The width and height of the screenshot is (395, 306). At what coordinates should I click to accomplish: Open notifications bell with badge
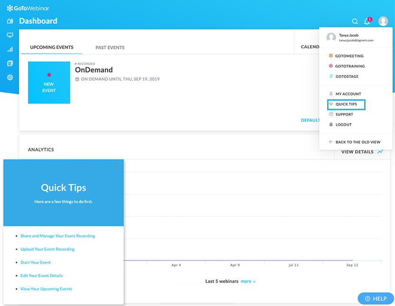(367, 21)
